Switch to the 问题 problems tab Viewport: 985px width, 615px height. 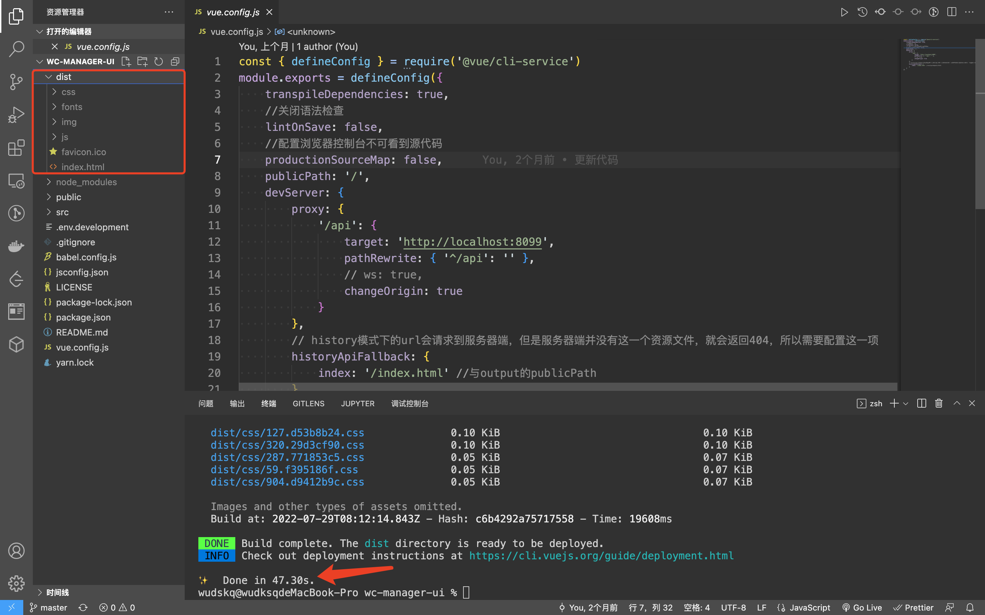[206, 404]
